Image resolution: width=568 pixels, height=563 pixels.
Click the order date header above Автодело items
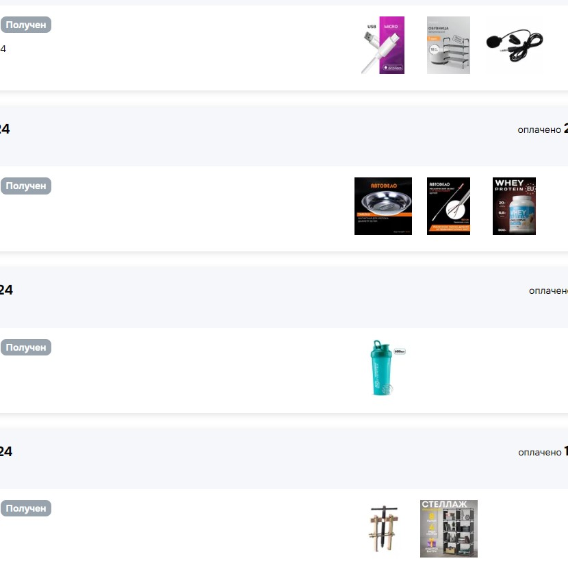pyautogui.click(x=5, y=129)
